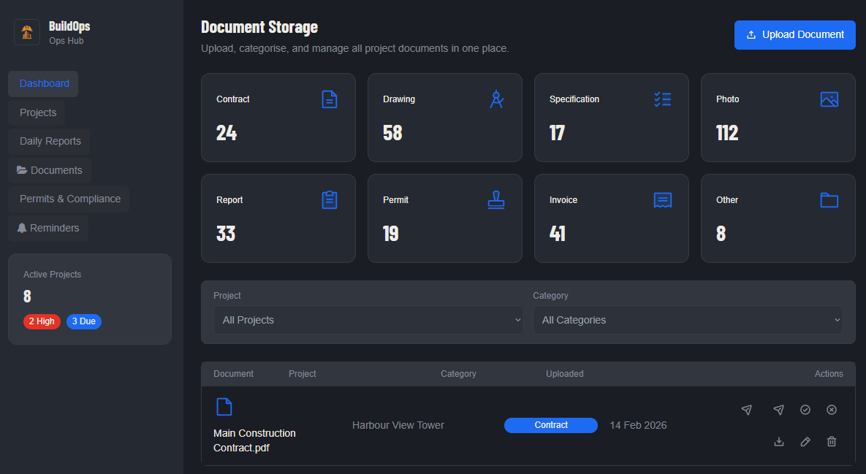Click the Uploaded column header
The image size is (866, 474).
564,373
